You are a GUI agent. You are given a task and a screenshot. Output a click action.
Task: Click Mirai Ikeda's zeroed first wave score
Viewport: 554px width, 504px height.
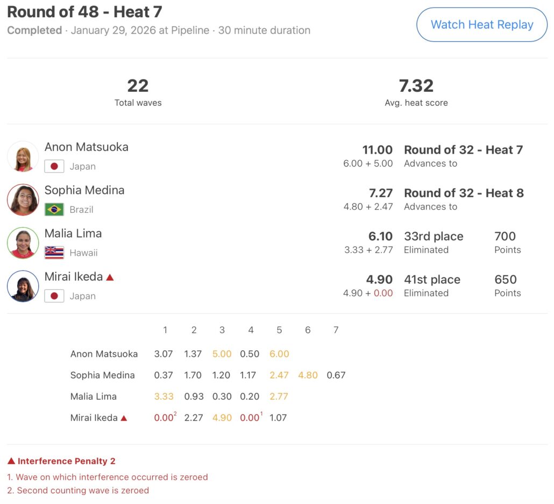164,417
